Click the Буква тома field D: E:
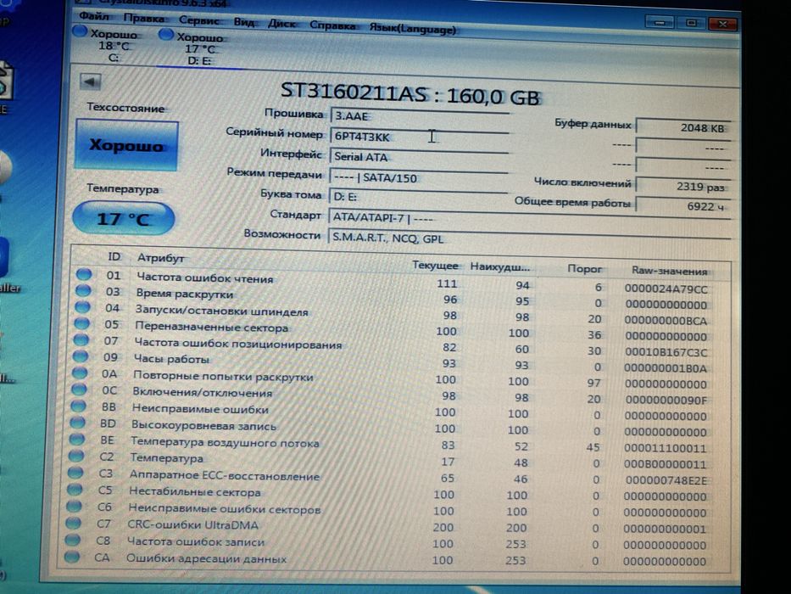Image resolution: width=791 pixels, height=594 pixels. pyautogui.click(x=418, y=197)
